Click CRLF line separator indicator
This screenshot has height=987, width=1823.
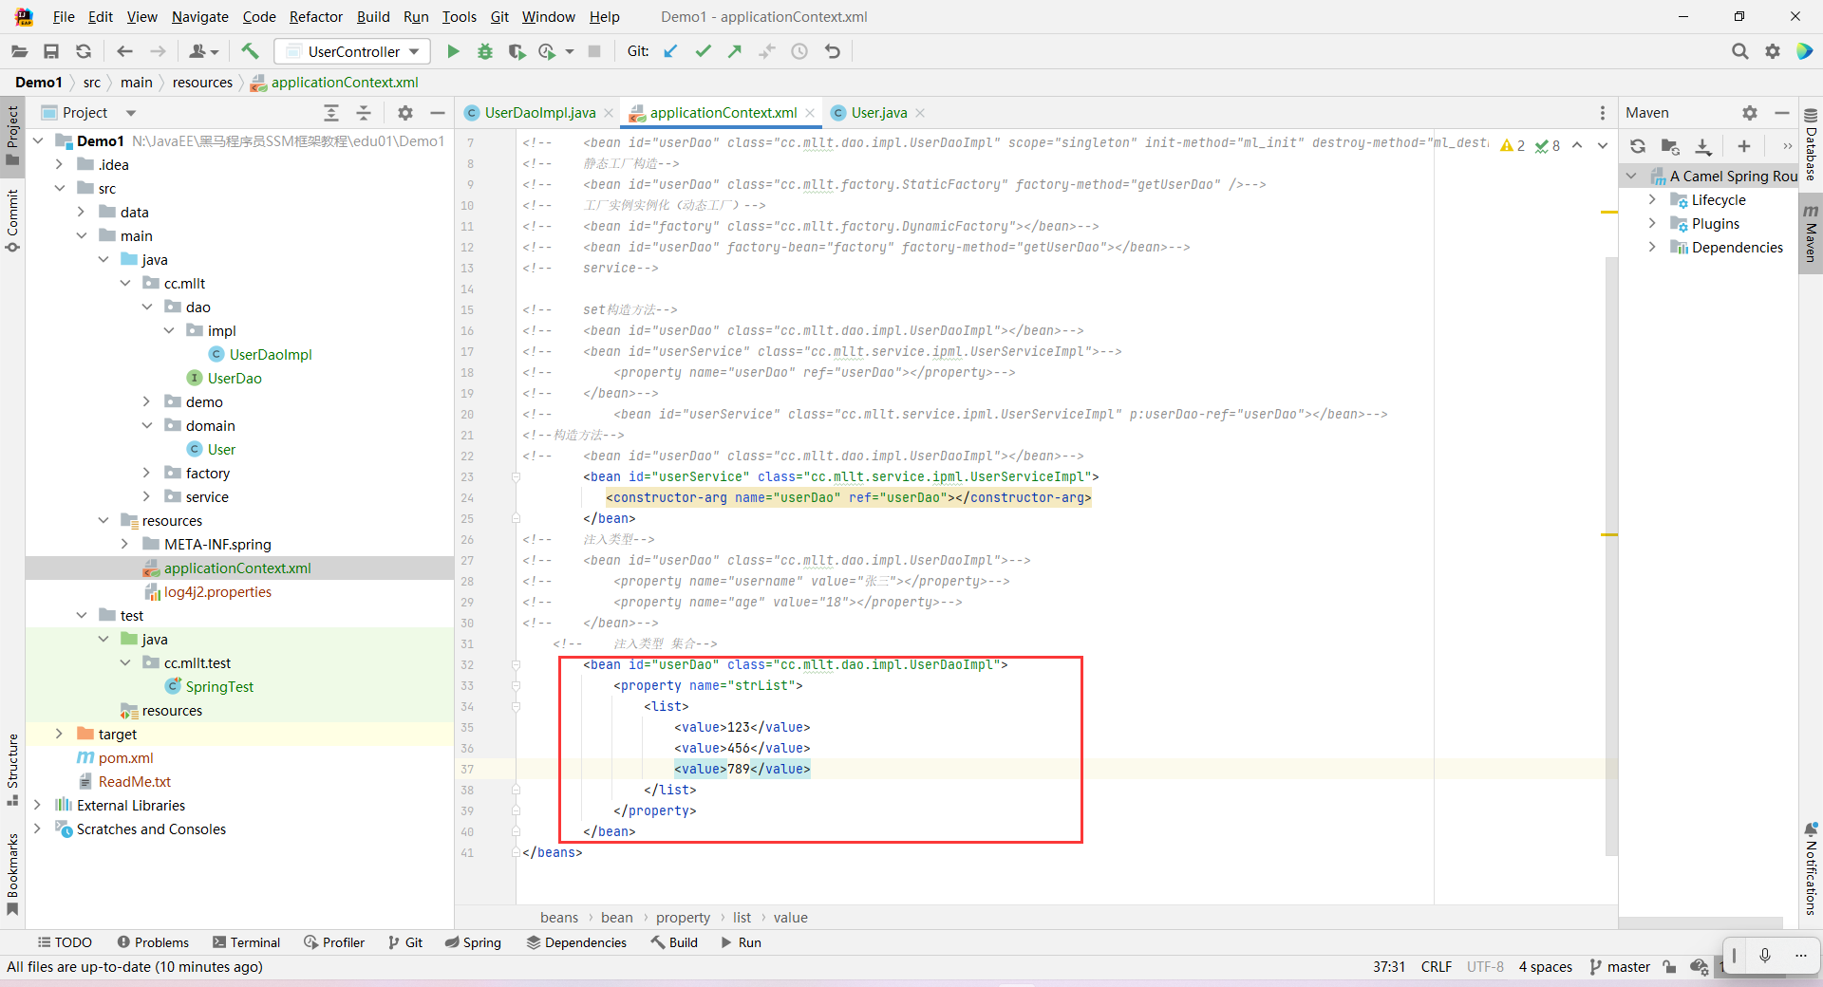(x=1436, y=966)
